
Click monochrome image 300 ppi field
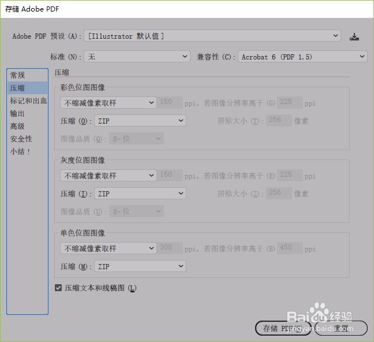pos(170,248)
